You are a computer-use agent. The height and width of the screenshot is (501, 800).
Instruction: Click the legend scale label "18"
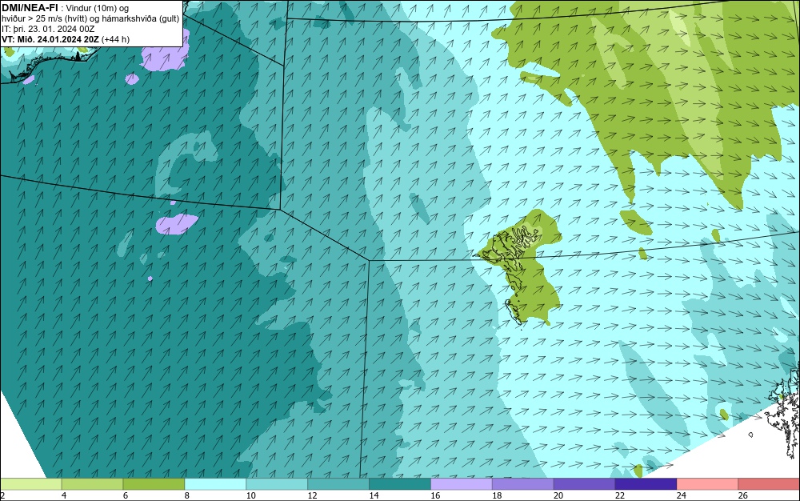pyautogui.click(x=497, y=495)
